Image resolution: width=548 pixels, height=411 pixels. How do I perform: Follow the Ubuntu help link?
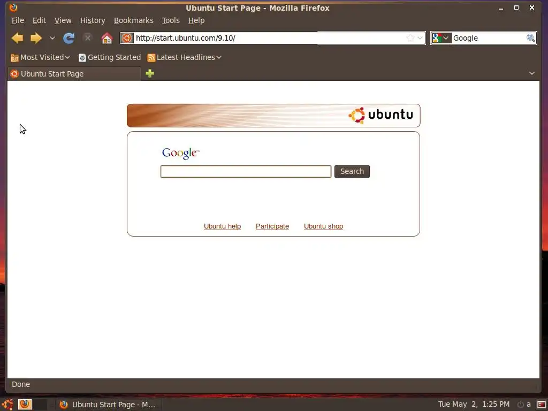[x=222, y=226]
